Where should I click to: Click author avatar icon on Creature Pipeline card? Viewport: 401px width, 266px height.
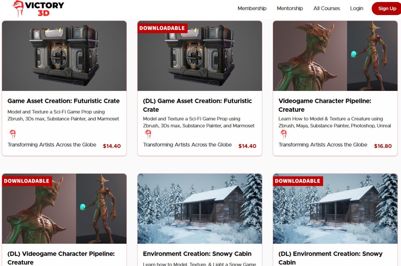[x=284, y=134]
